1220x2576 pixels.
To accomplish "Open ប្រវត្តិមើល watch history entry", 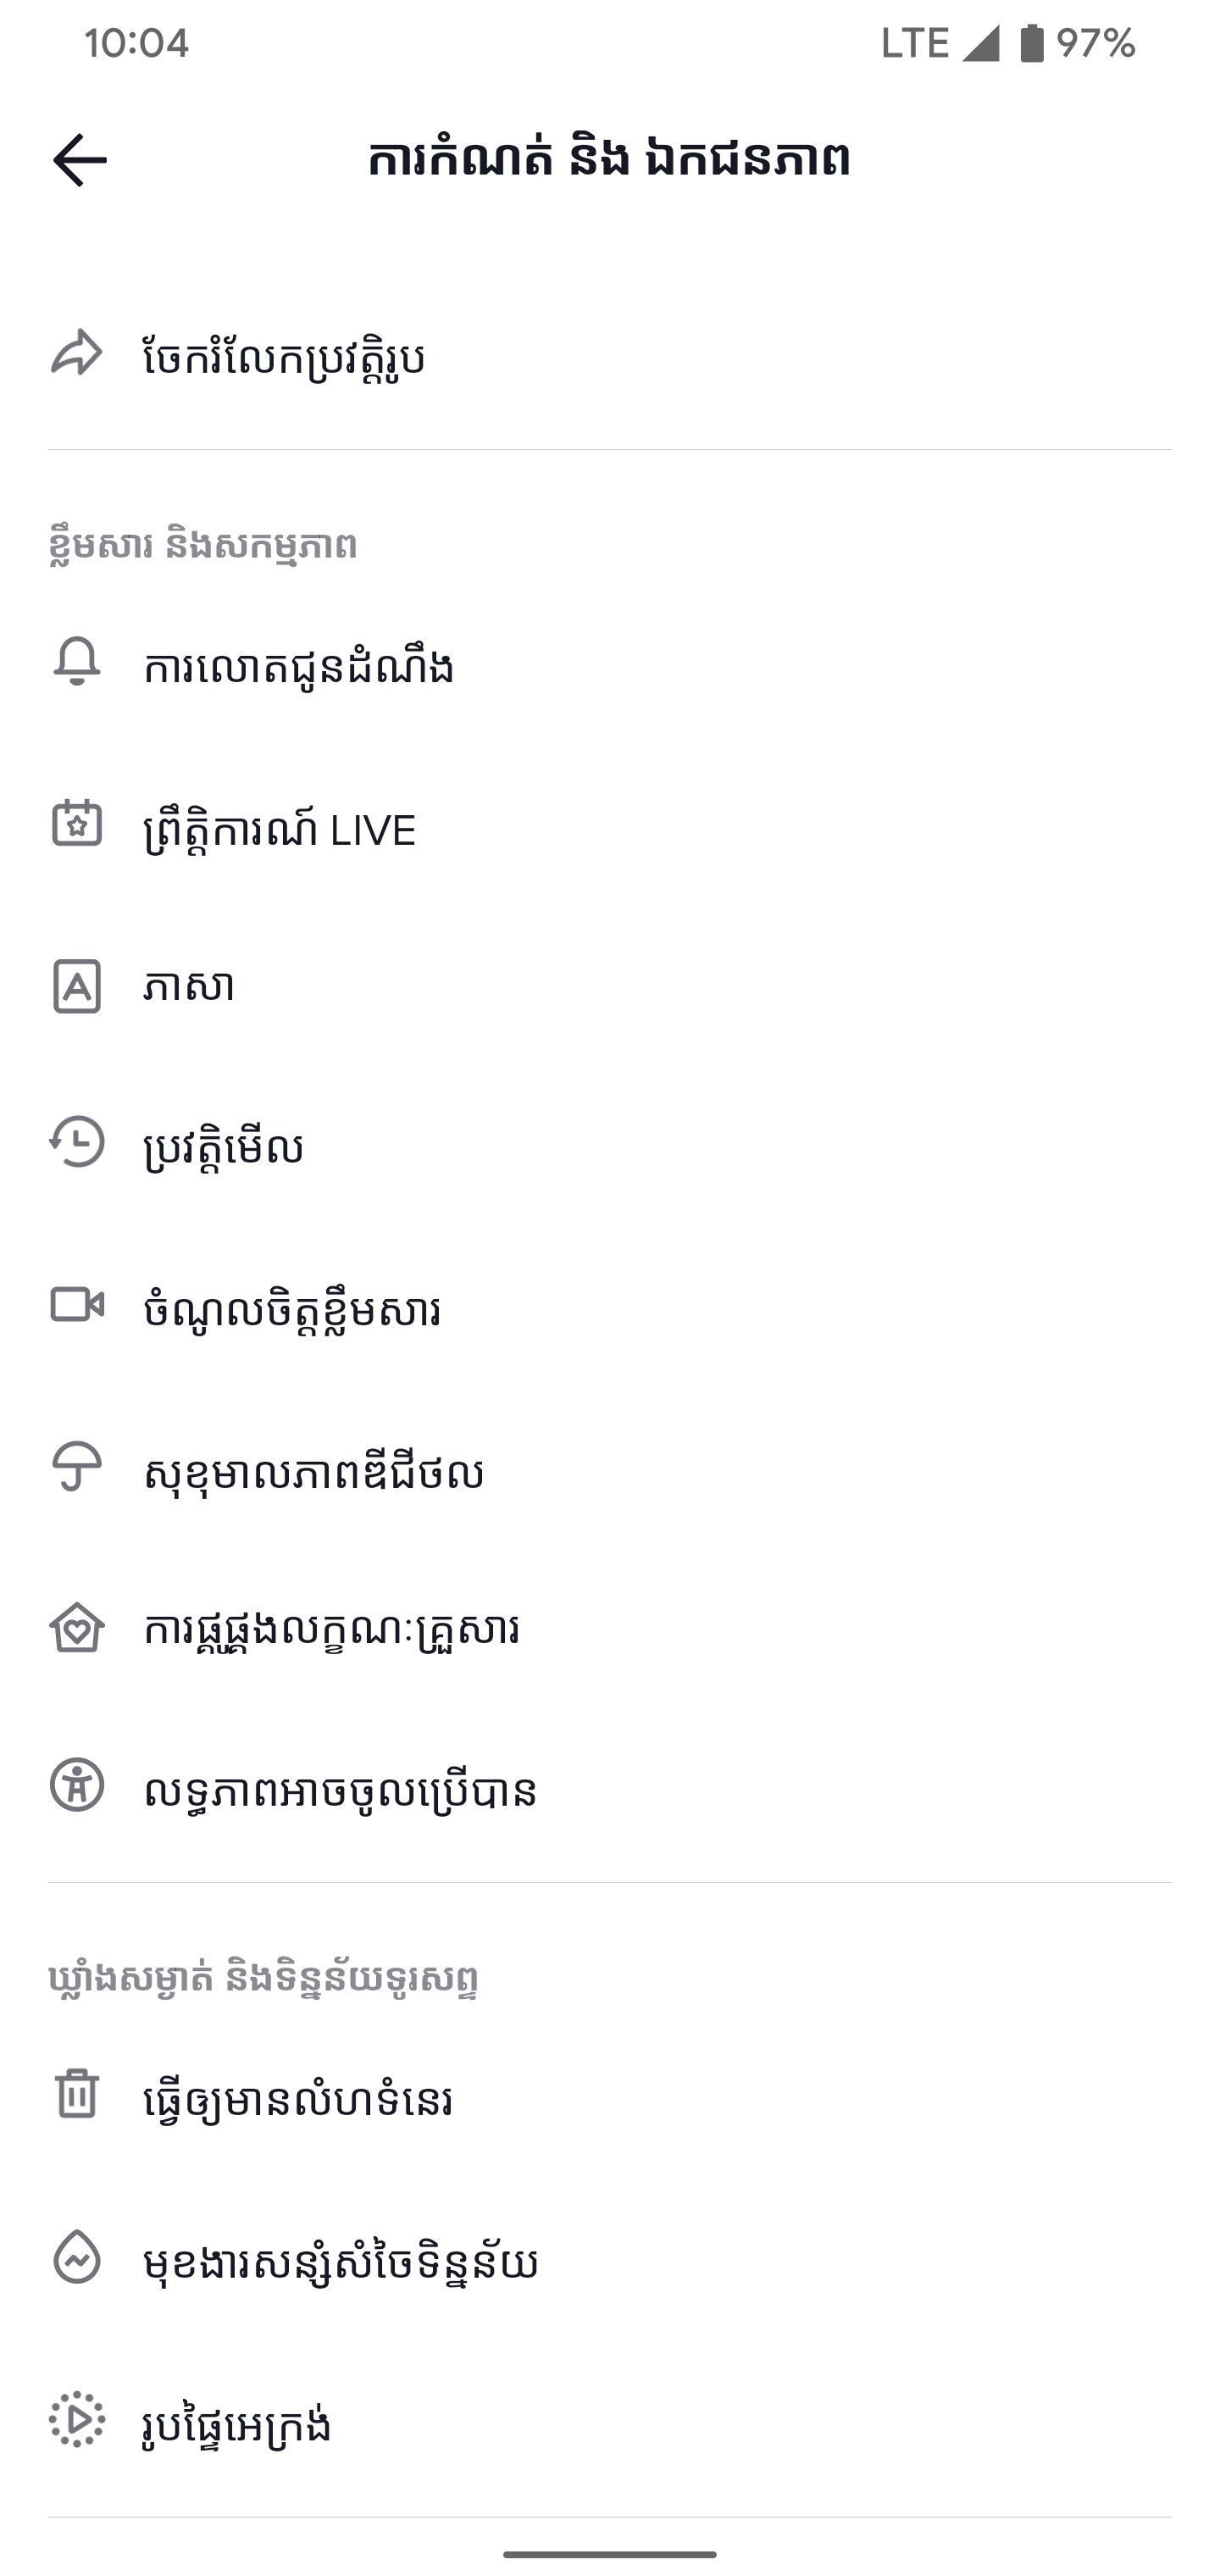I will (x=610, y=1145).
